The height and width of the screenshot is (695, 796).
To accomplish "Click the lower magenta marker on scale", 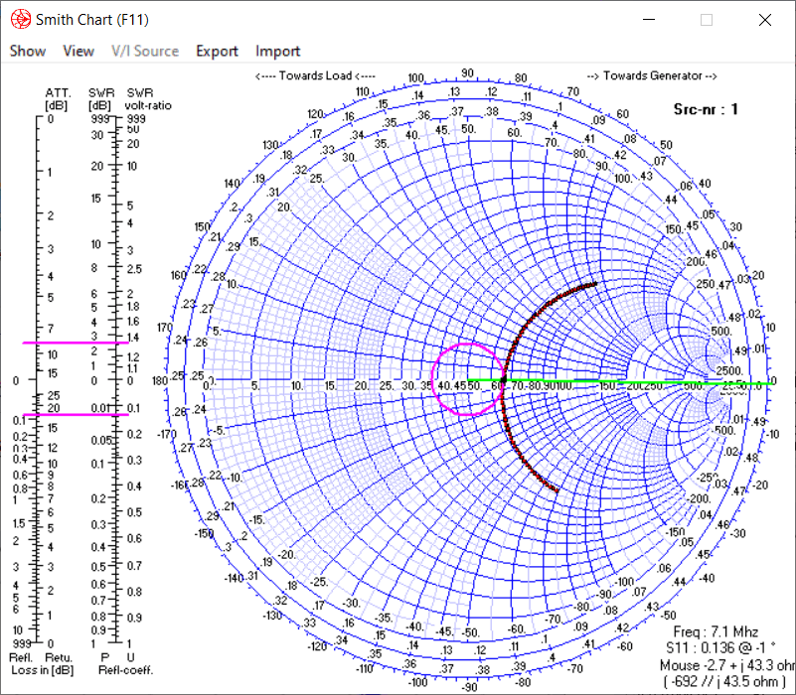I will [x=76, y=414].
